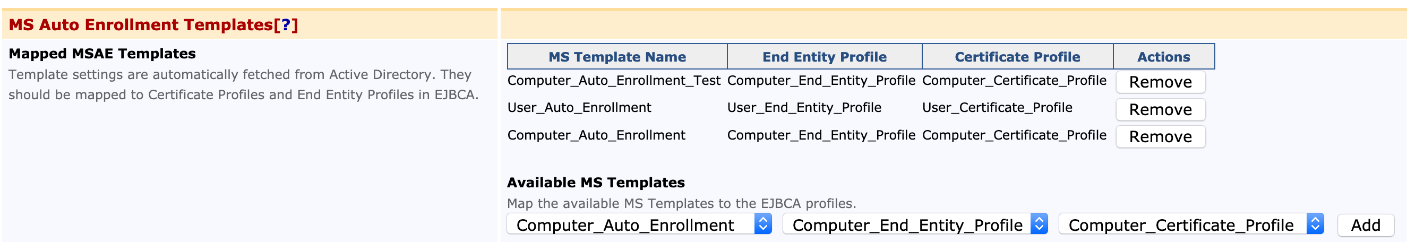This screenshot has width=1407, height=242.
Task: Select the User_Auto_Enrollment template name cell
Action: 578,108
